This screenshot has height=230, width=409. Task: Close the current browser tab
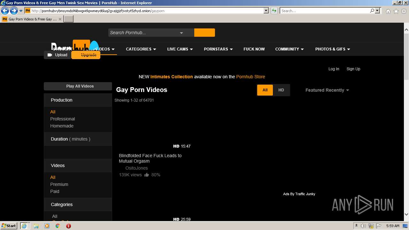60,19
